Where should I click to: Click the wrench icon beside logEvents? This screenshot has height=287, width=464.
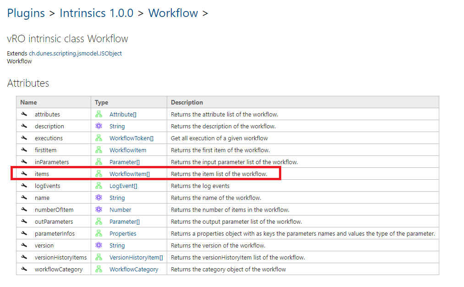coord(24,185)
